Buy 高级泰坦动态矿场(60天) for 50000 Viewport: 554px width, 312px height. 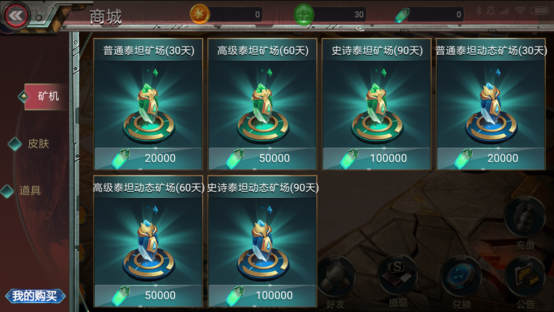(x=148, y=295)
